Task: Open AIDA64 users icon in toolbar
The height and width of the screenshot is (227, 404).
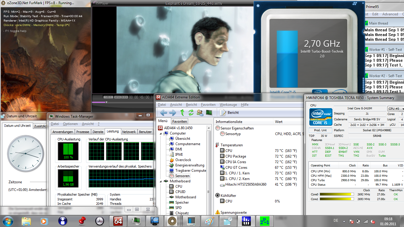Action: point(200,113)
